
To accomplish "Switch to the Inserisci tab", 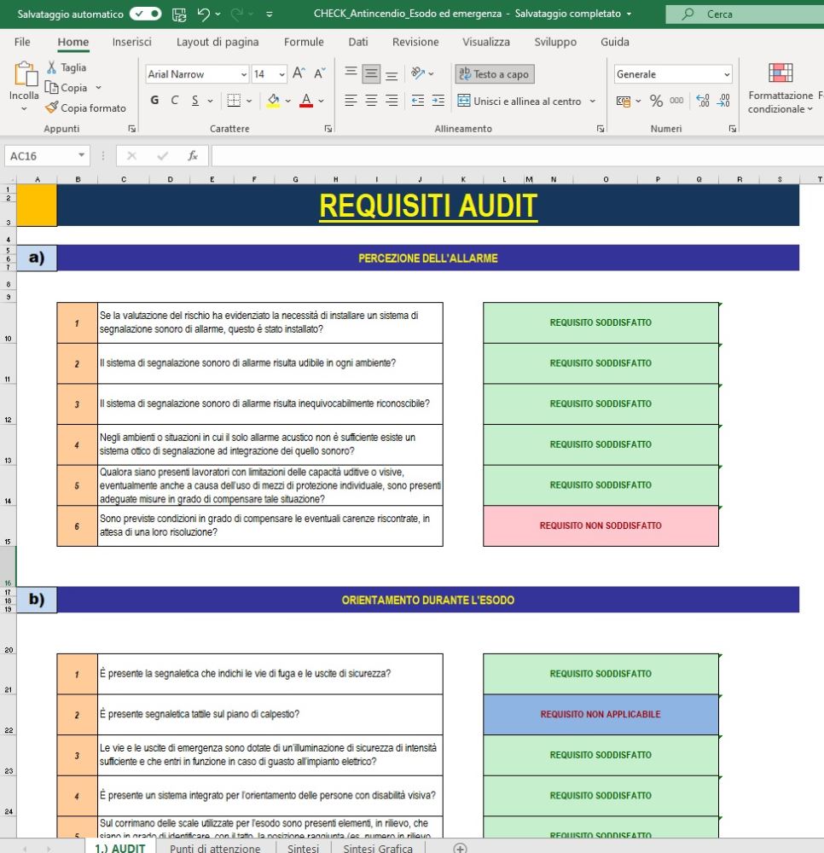I will pos(131,42).
